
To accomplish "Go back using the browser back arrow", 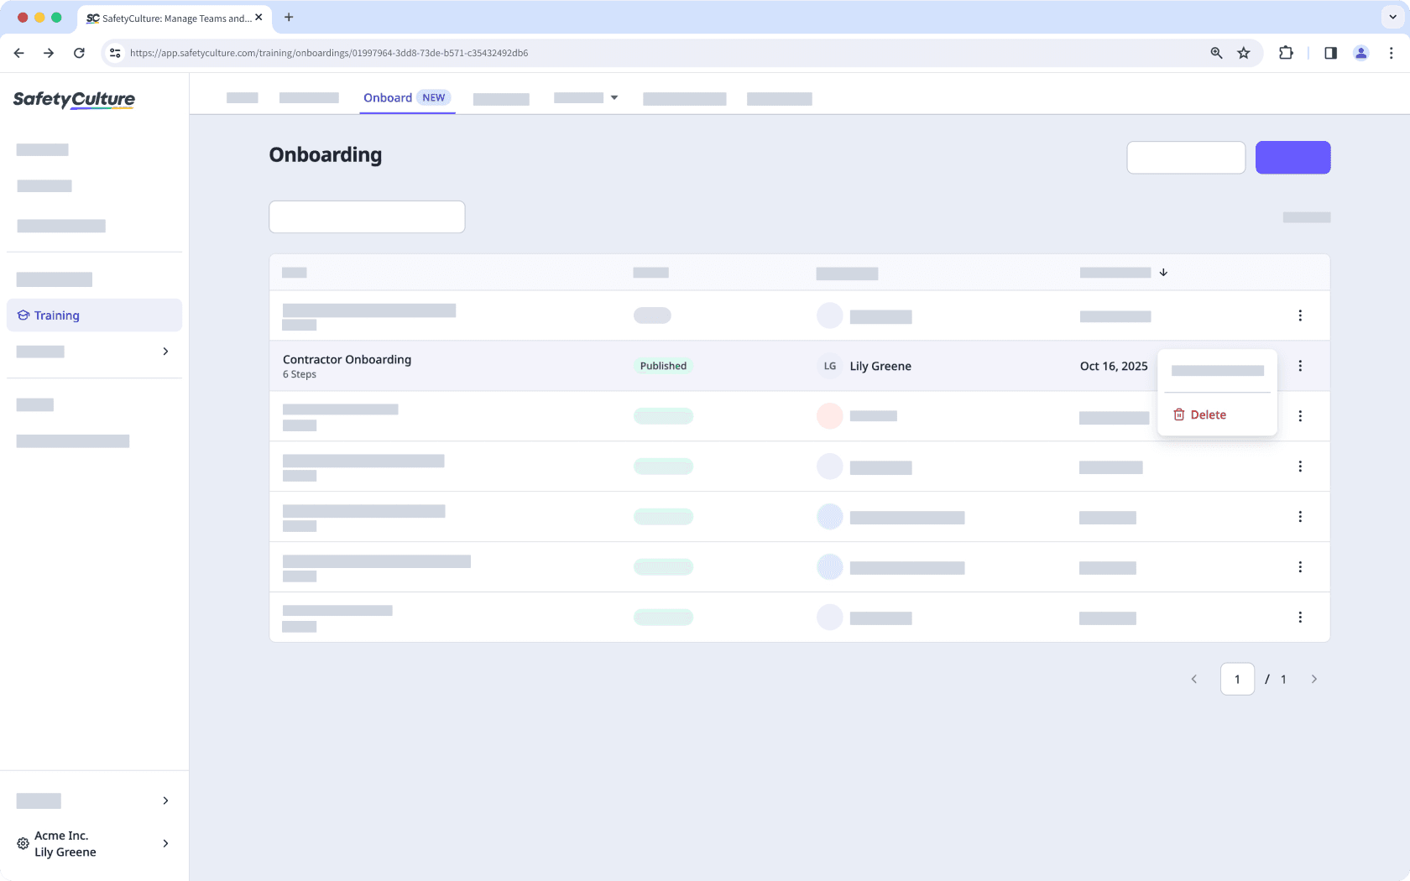I will [x=18, y=53].
